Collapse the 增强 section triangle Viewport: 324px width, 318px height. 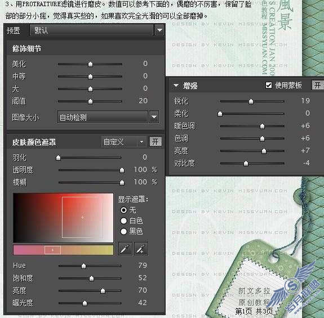coord(176,85)
